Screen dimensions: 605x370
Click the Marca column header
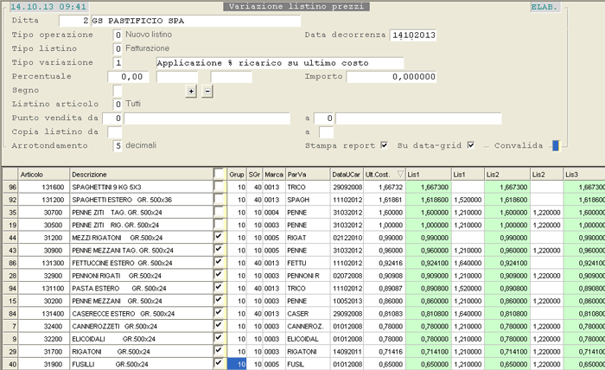click(x=274, y=175)
